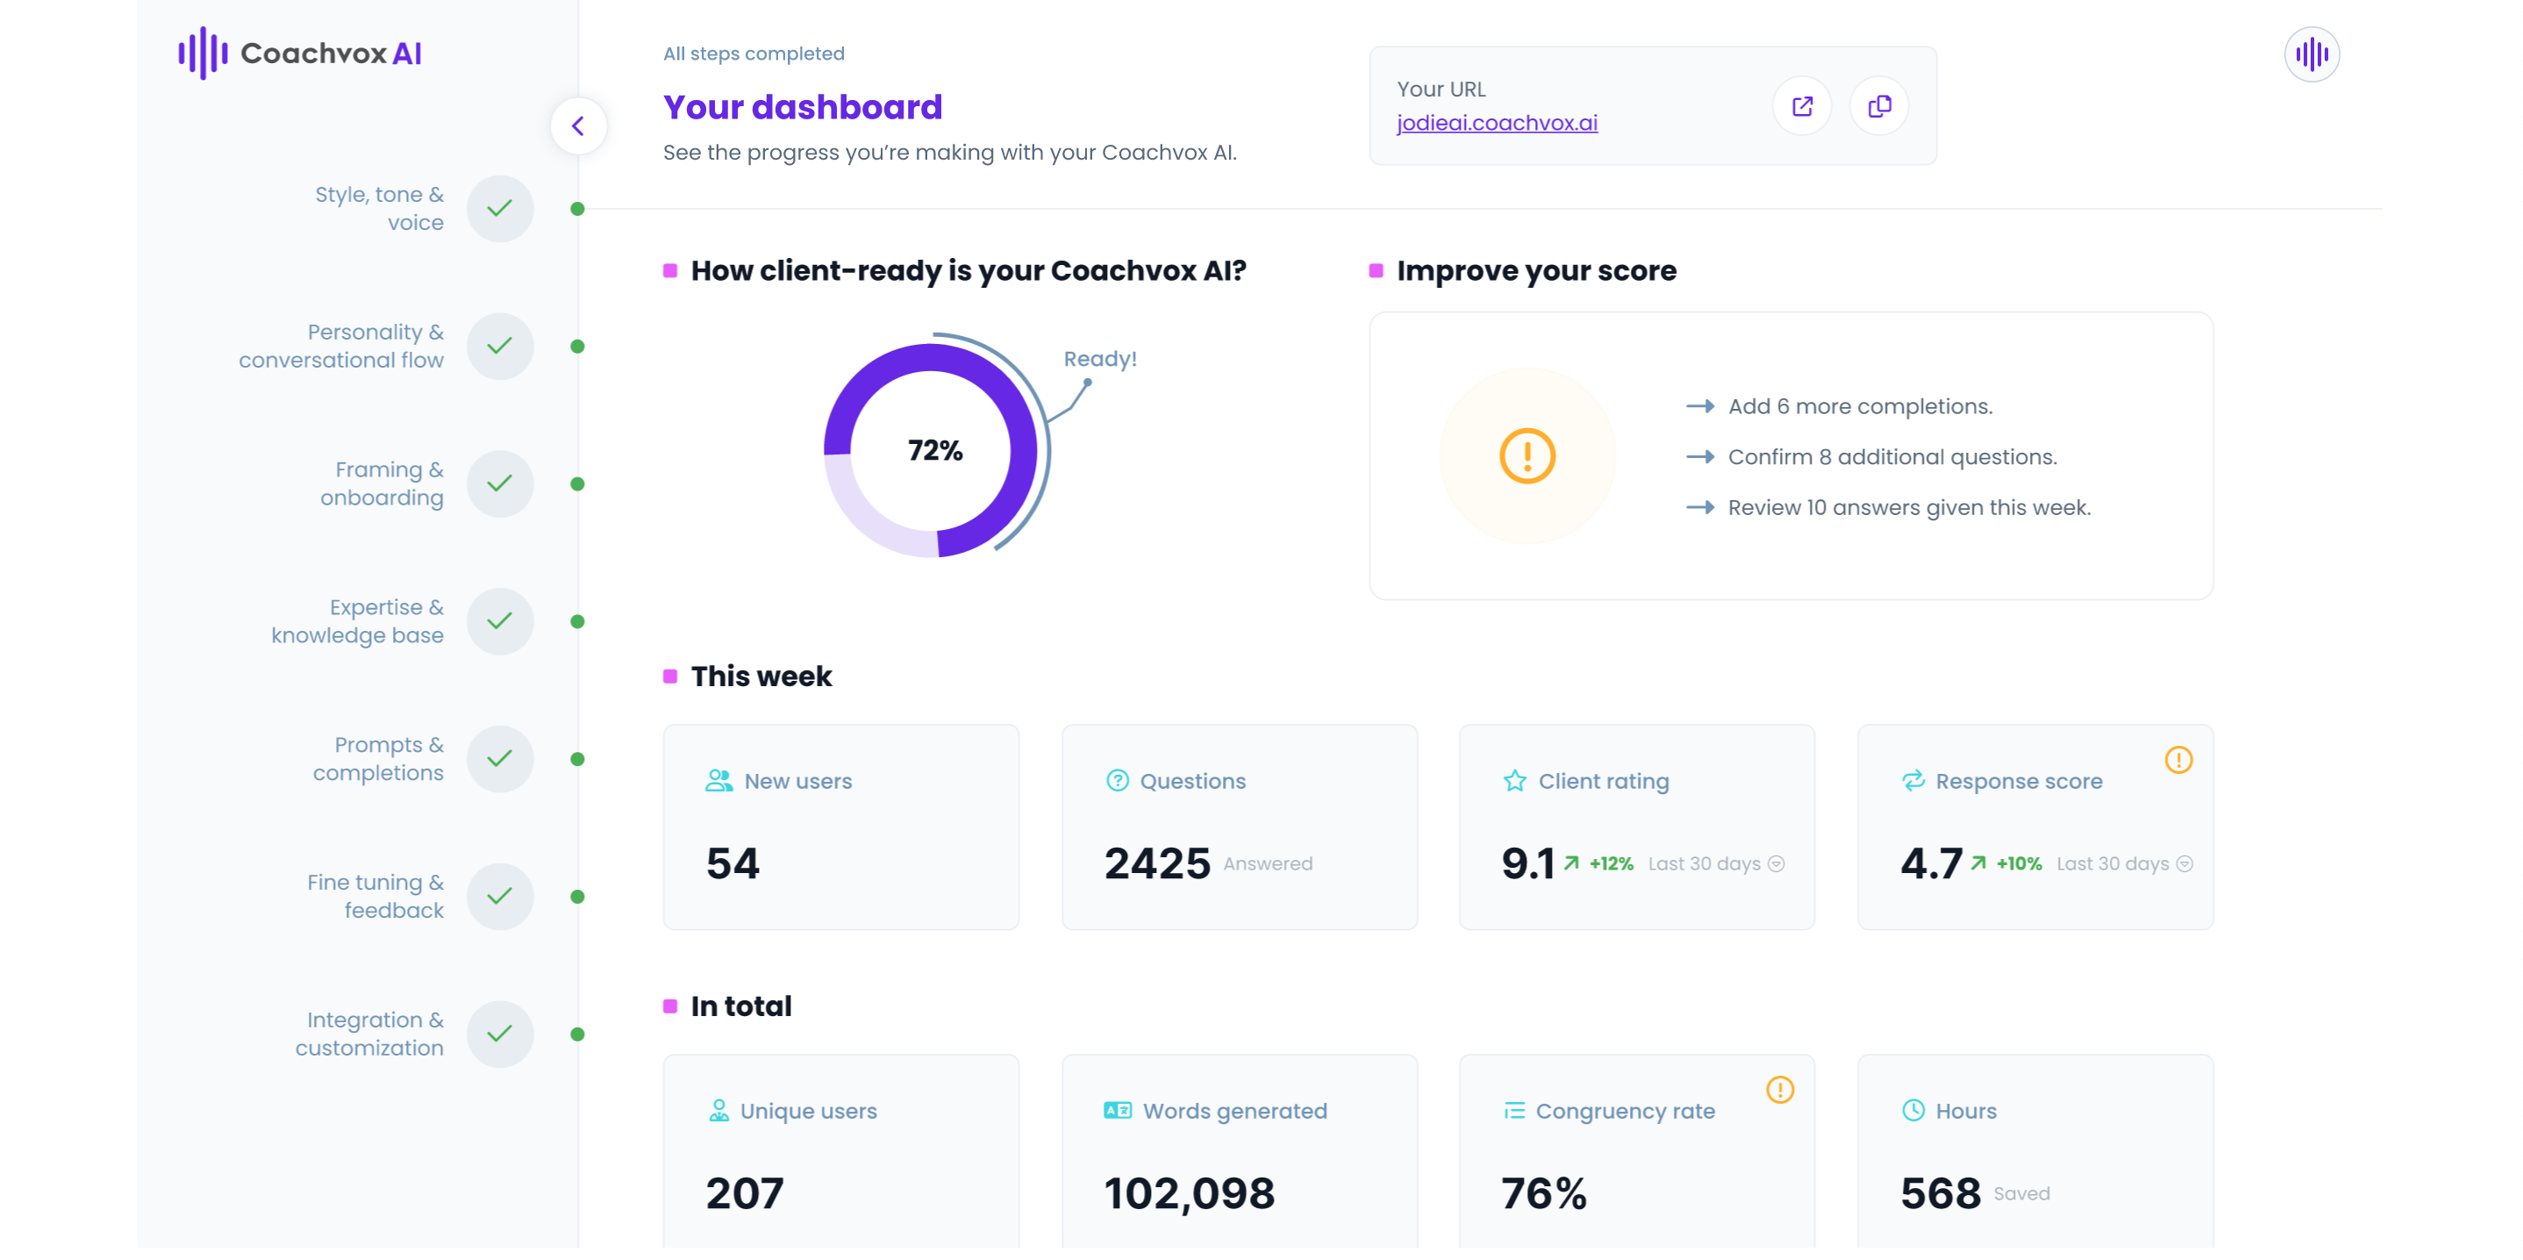Click the Fine tuning & feedback checkmark
Viewport: 2523px width, 1260px height.
click(x=499, y=896)
